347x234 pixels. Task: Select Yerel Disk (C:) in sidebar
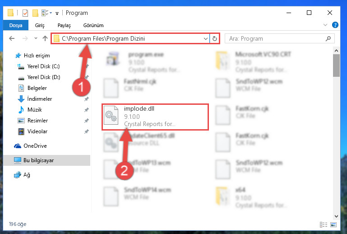coord(43,66)
